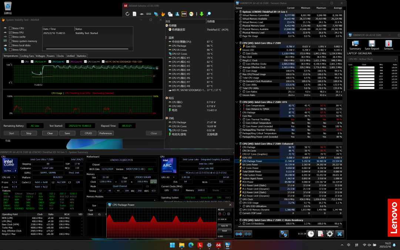
Task: Click HWiNFO clock reset timer icon
Action: (311, 234)
